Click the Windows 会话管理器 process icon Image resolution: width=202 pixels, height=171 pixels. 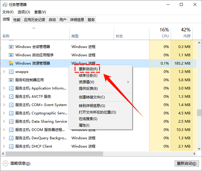11,47
